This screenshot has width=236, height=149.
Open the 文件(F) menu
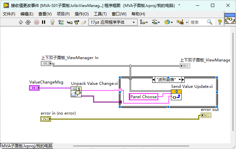[9, 14]
